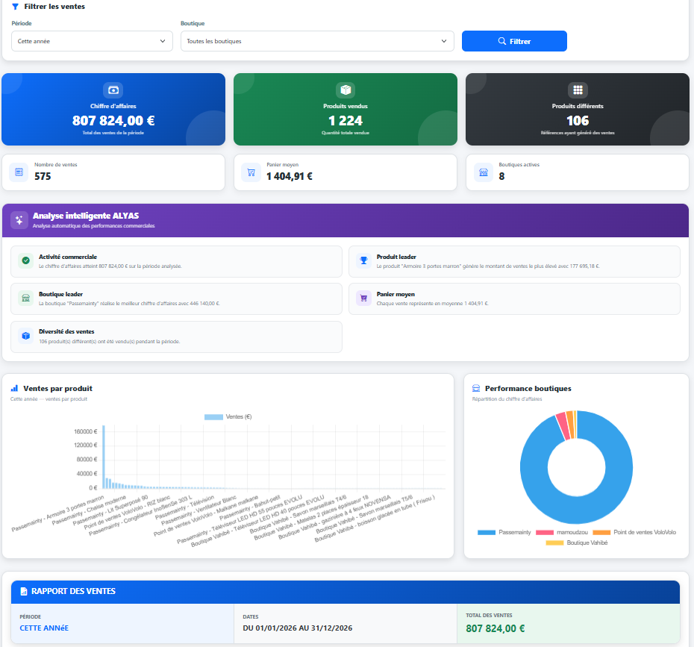Image resolution: width=694 pixels, height=647 pixels.
Task: Click the green checkmark icon beside Activité commerciale
Action: (25, 260)
